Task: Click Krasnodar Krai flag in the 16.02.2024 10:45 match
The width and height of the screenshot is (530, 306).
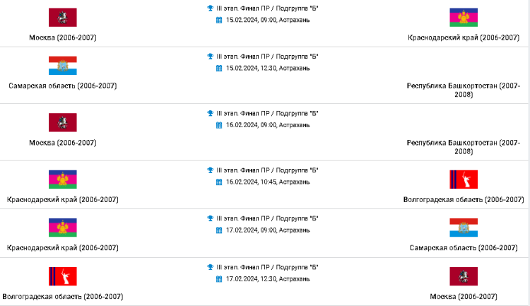Action: click(x=62, y=179)
